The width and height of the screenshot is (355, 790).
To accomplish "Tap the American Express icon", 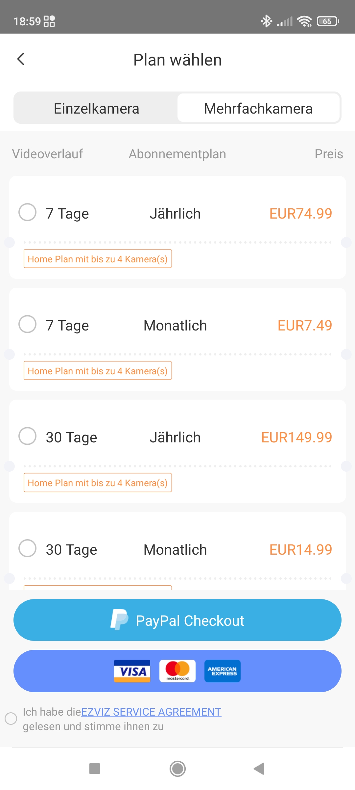I will (223, 671).
